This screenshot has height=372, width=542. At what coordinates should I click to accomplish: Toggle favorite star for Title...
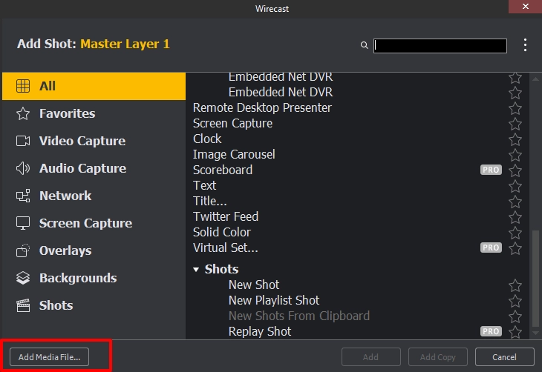[x=515, y=202]
